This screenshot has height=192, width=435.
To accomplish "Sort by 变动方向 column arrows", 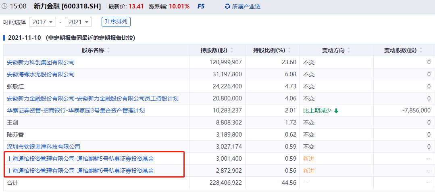I will tap(349, 50).
